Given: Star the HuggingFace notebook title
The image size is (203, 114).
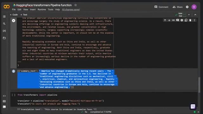Looking at the screenshot, I should click(x=75, y=5).
